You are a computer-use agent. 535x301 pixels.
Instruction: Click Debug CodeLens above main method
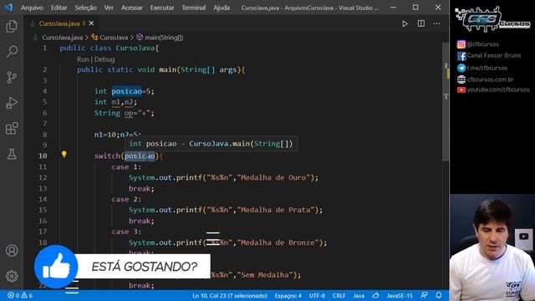pos(104,59)
